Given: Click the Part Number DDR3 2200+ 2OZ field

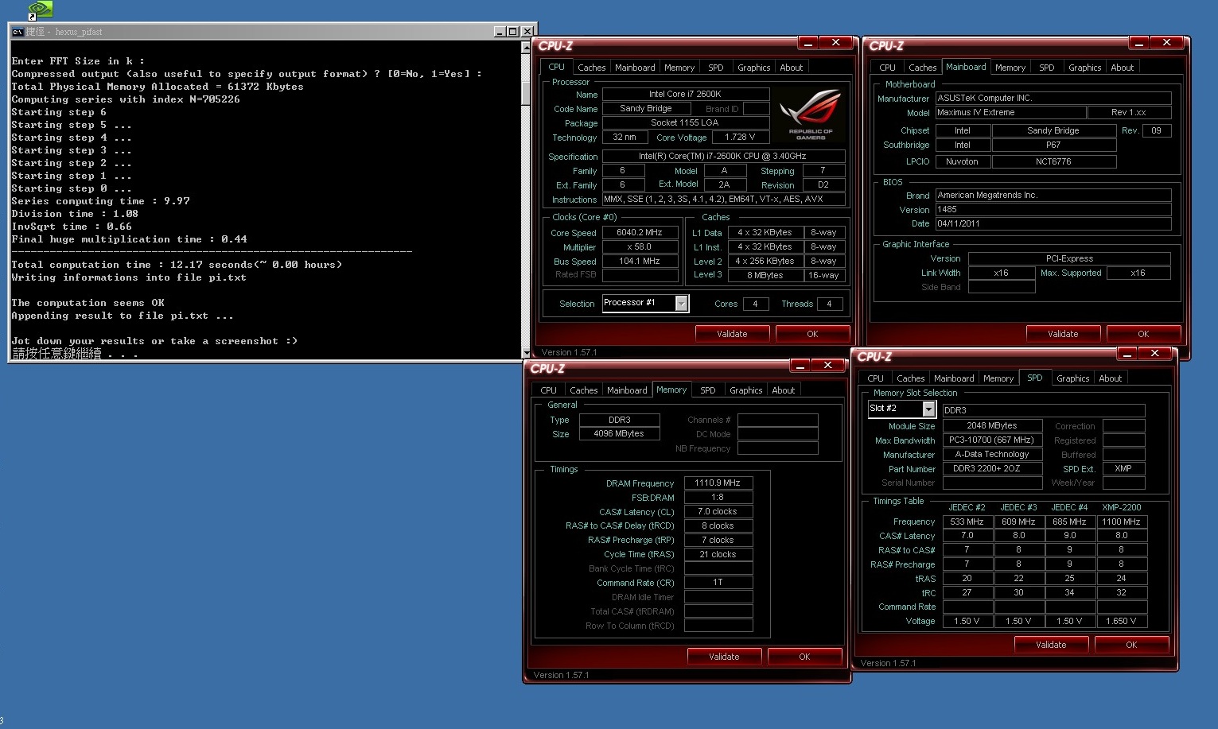Looking at the screenshot, I should click(992, 468).
